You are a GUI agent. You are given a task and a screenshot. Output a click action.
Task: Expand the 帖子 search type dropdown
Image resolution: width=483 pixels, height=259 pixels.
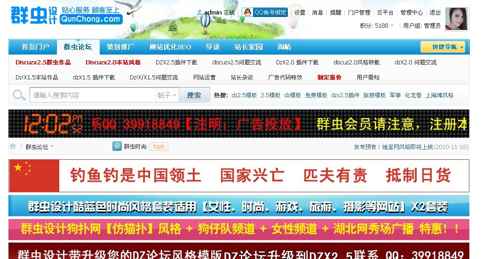(167, 95)
